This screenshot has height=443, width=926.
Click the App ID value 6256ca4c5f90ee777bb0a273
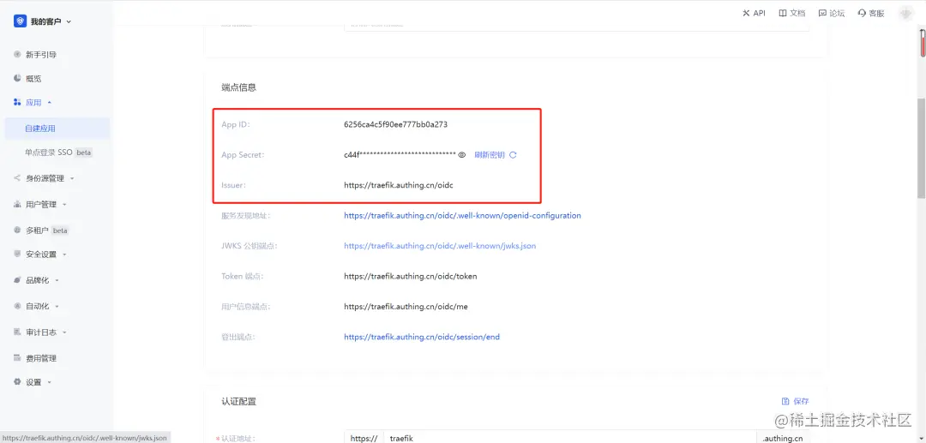point(395,124)
